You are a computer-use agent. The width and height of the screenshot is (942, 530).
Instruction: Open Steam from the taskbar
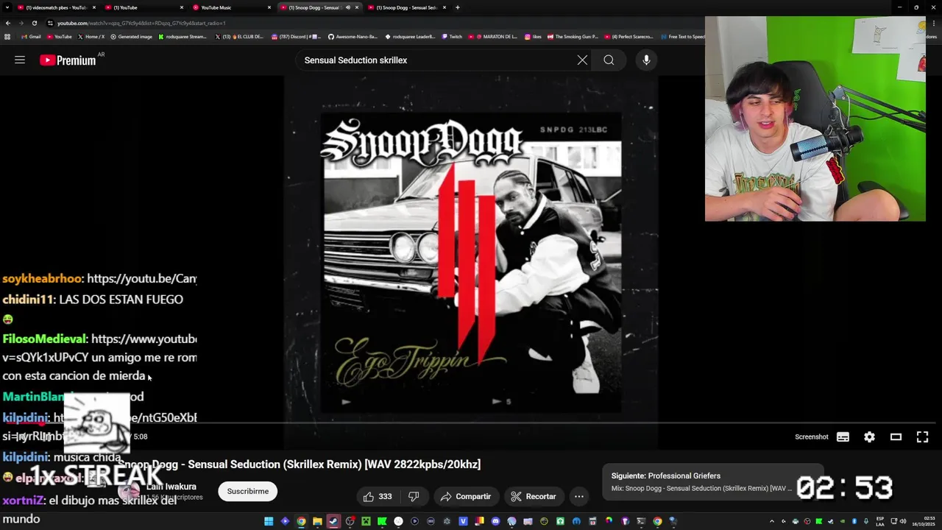(333, 521)
